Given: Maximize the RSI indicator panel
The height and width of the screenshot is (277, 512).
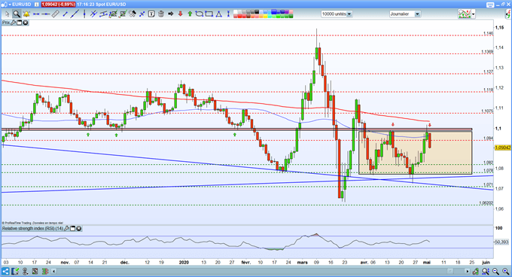Looking at the screenshot, I should pos(73,228).
